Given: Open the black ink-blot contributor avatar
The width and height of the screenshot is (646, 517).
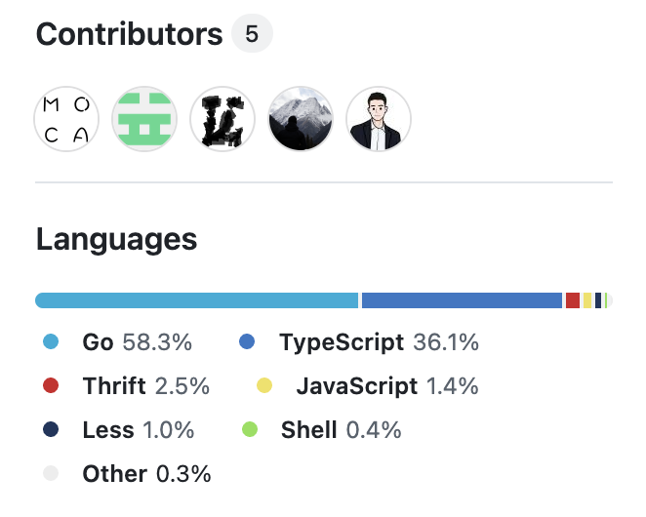Looking at the screenshot, I should click(x=222, y=119).
